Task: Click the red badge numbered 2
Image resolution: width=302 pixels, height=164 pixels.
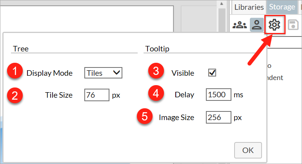Action: click(15, 95)
